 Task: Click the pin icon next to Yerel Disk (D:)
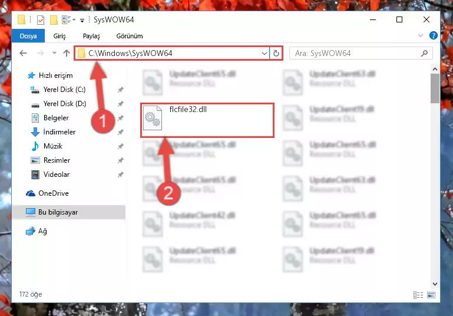click(x=121, y=104)
